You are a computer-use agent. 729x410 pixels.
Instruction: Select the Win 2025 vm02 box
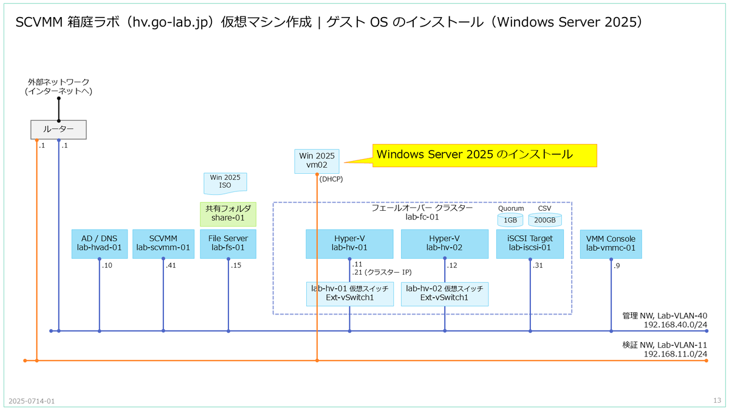(317, 161)
